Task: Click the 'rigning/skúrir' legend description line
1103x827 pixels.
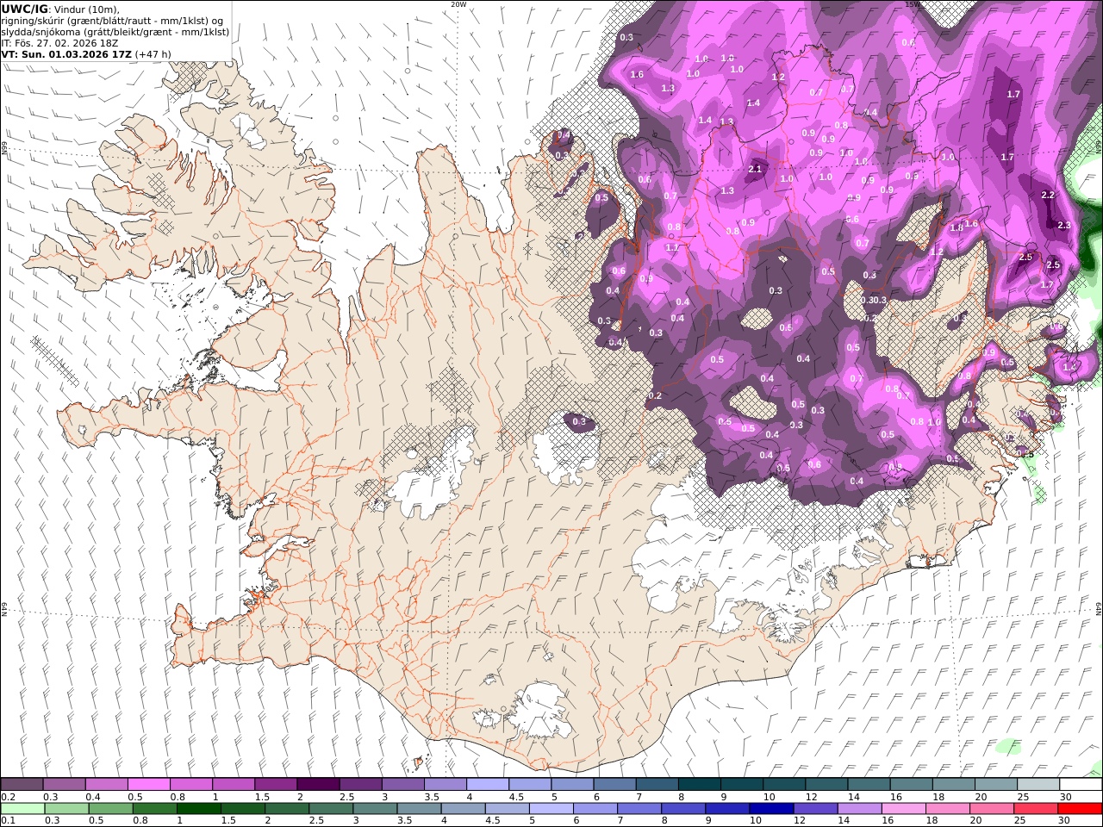Action: (112, 21)
